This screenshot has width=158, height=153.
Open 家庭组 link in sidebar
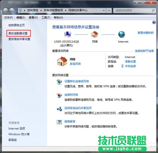[12, 140]
